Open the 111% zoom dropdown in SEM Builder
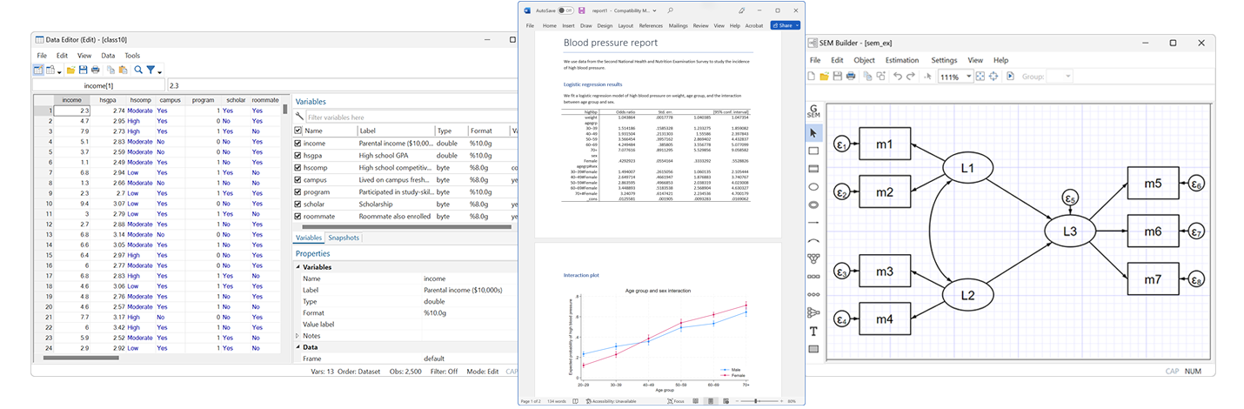Image resolution: width=1244 pixels, height=409 pixels. pos(966,77)
